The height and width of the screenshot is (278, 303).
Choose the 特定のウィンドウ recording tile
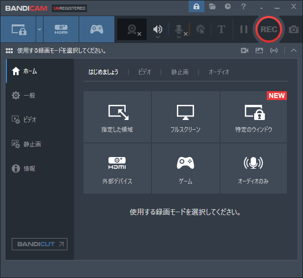(254, 117)
